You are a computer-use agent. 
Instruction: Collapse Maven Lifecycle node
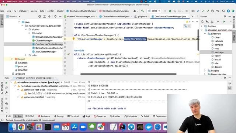pyautogui.click(x=205, y=34)
